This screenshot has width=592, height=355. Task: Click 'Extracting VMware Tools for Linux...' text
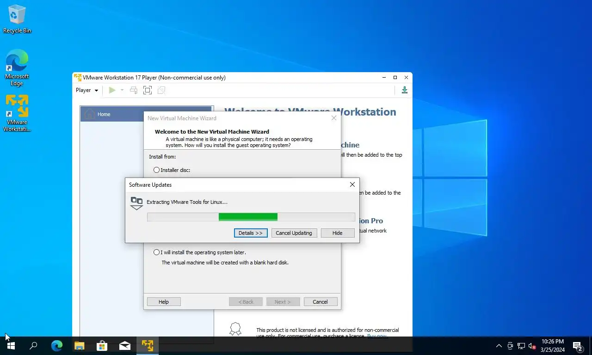pos(187,202)
